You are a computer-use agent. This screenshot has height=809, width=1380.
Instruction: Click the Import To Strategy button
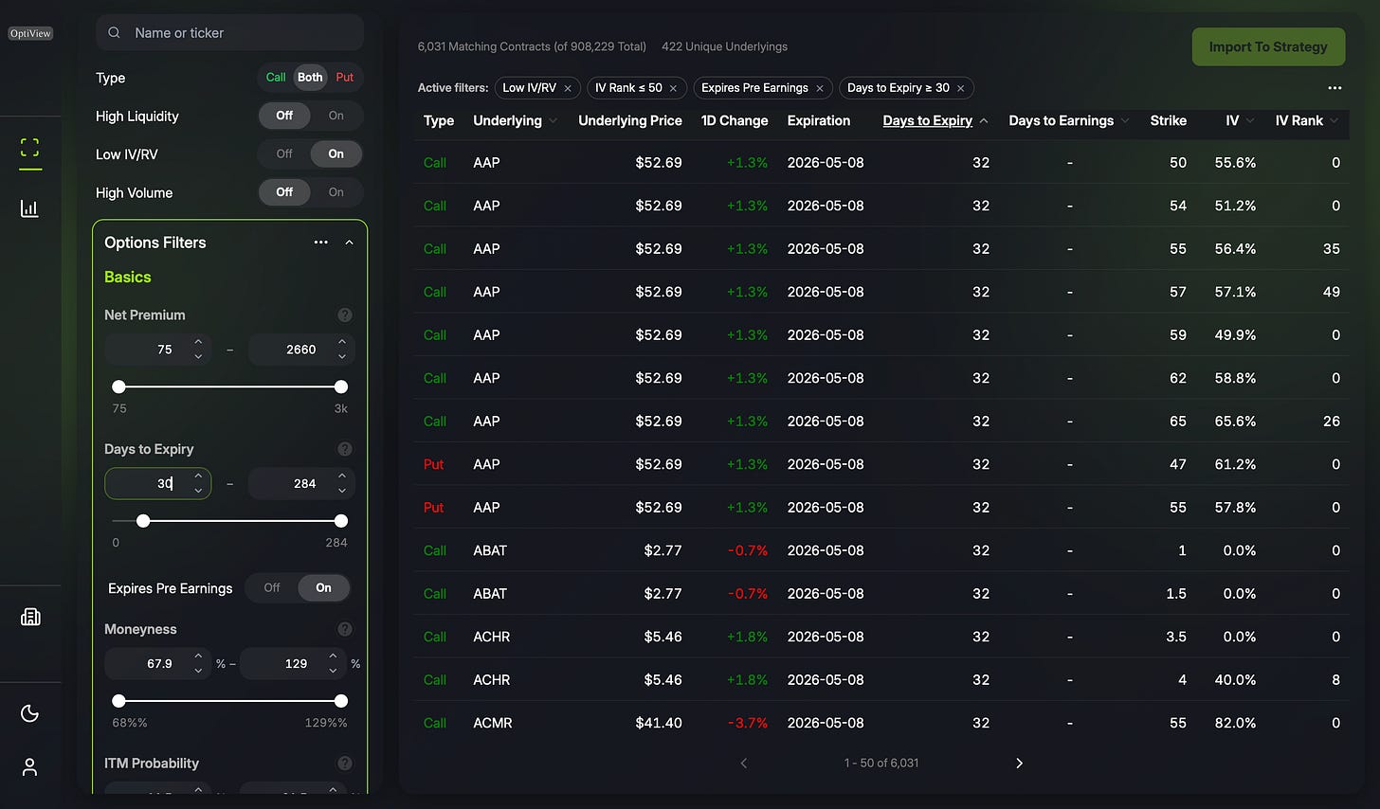pos(1268,46)
